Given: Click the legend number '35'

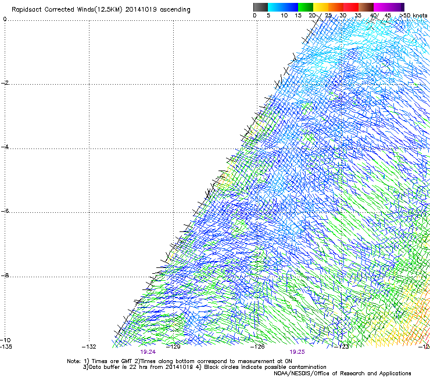Looking at the screenshot, I should coord(358,16).
